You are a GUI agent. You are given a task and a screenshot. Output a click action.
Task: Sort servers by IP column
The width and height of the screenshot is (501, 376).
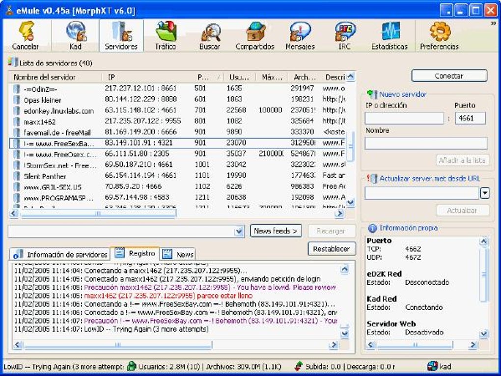click(148, 77)
